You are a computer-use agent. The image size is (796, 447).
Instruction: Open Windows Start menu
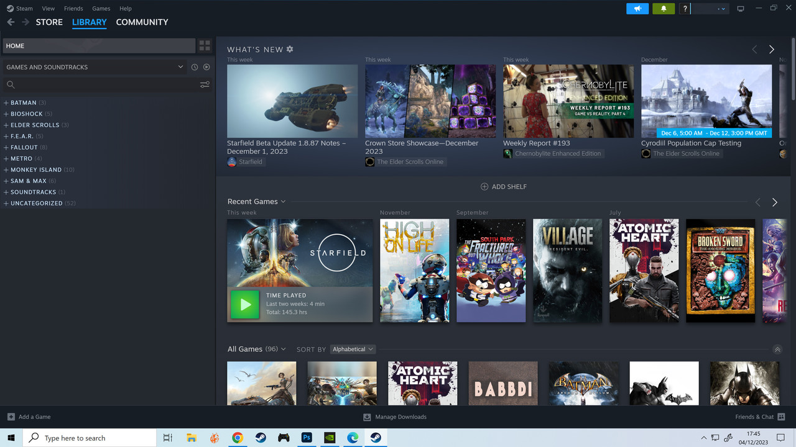tap(11, 438)
